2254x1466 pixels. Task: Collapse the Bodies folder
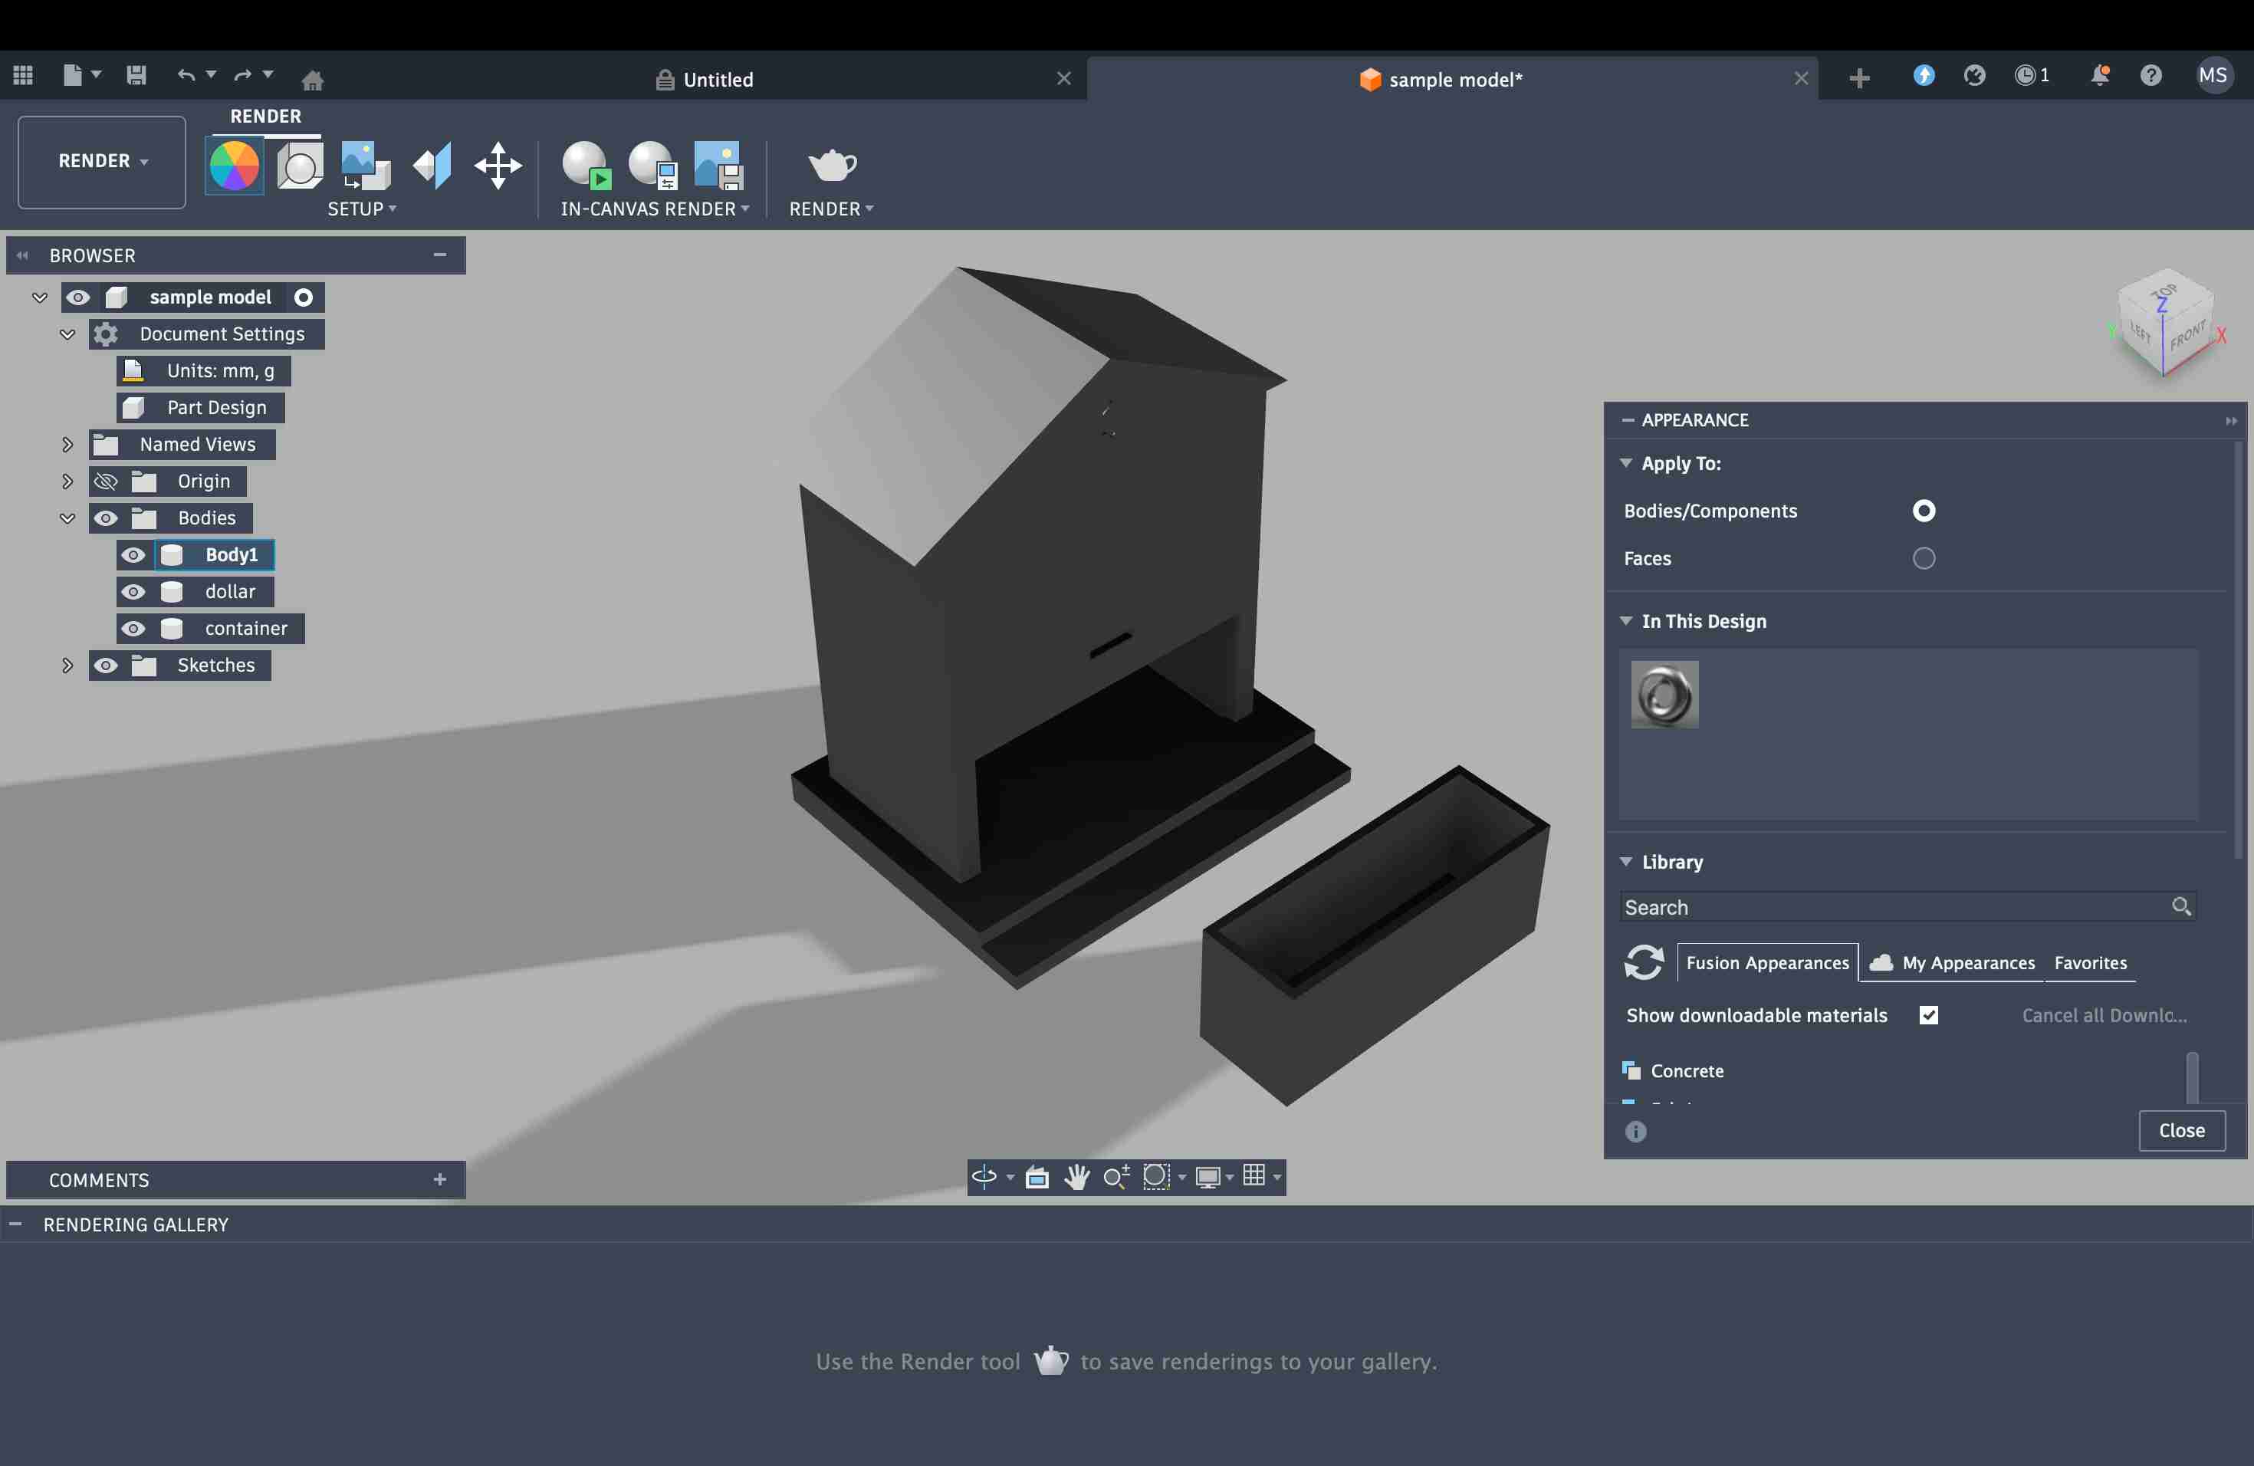67,518
